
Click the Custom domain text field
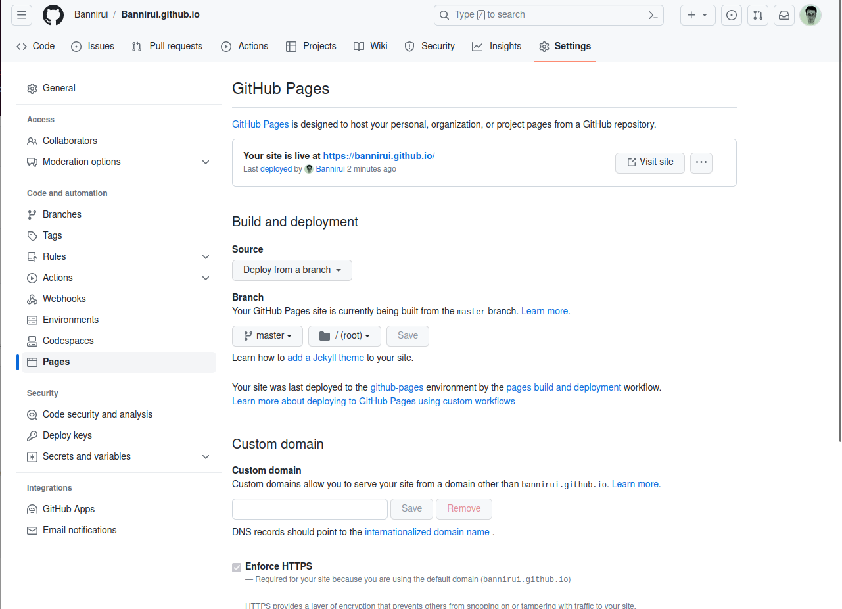pos(310,509)
